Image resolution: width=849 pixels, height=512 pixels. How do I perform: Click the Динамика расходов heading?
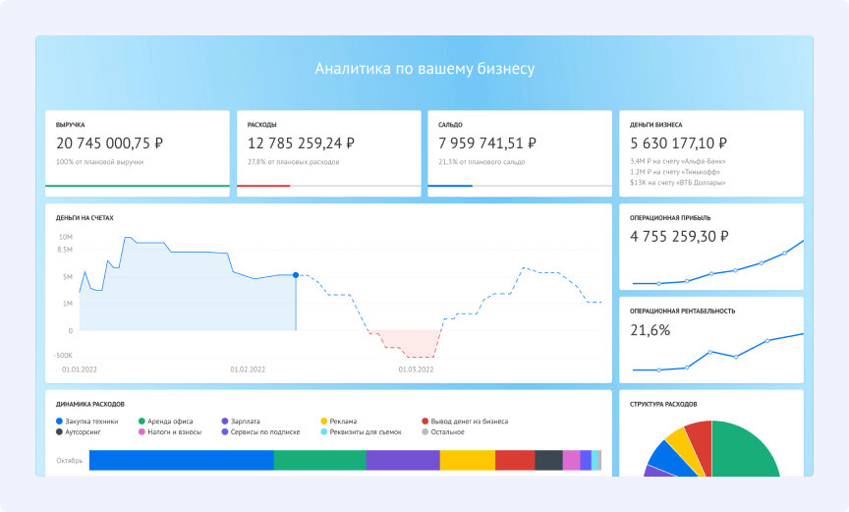coord(89,404)
